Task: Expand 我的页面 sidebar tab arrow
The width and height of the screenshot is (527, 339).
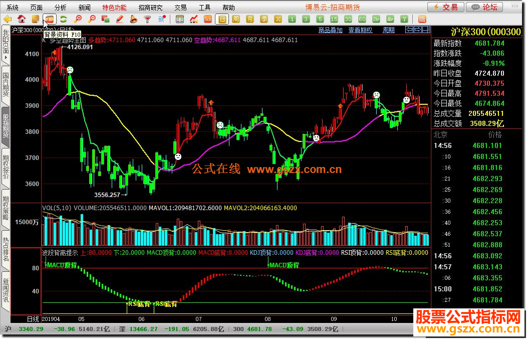Action: [6, 58]
